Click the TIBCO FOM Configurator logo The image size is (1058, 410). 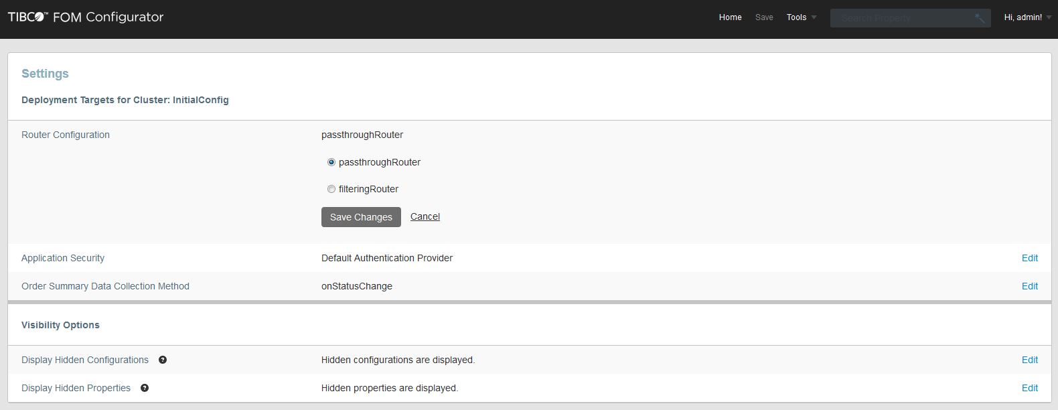86,17
